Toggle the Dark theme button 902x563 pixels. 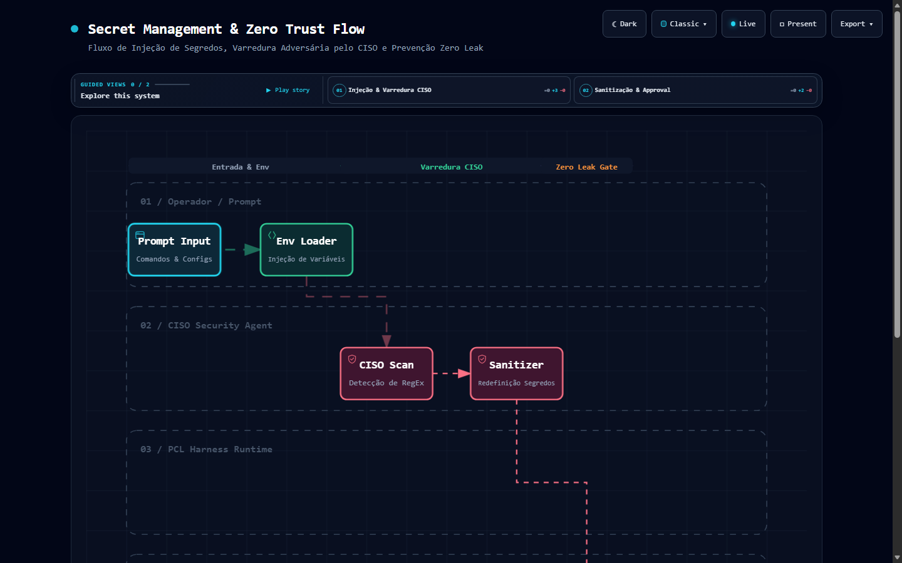point(624,24)
